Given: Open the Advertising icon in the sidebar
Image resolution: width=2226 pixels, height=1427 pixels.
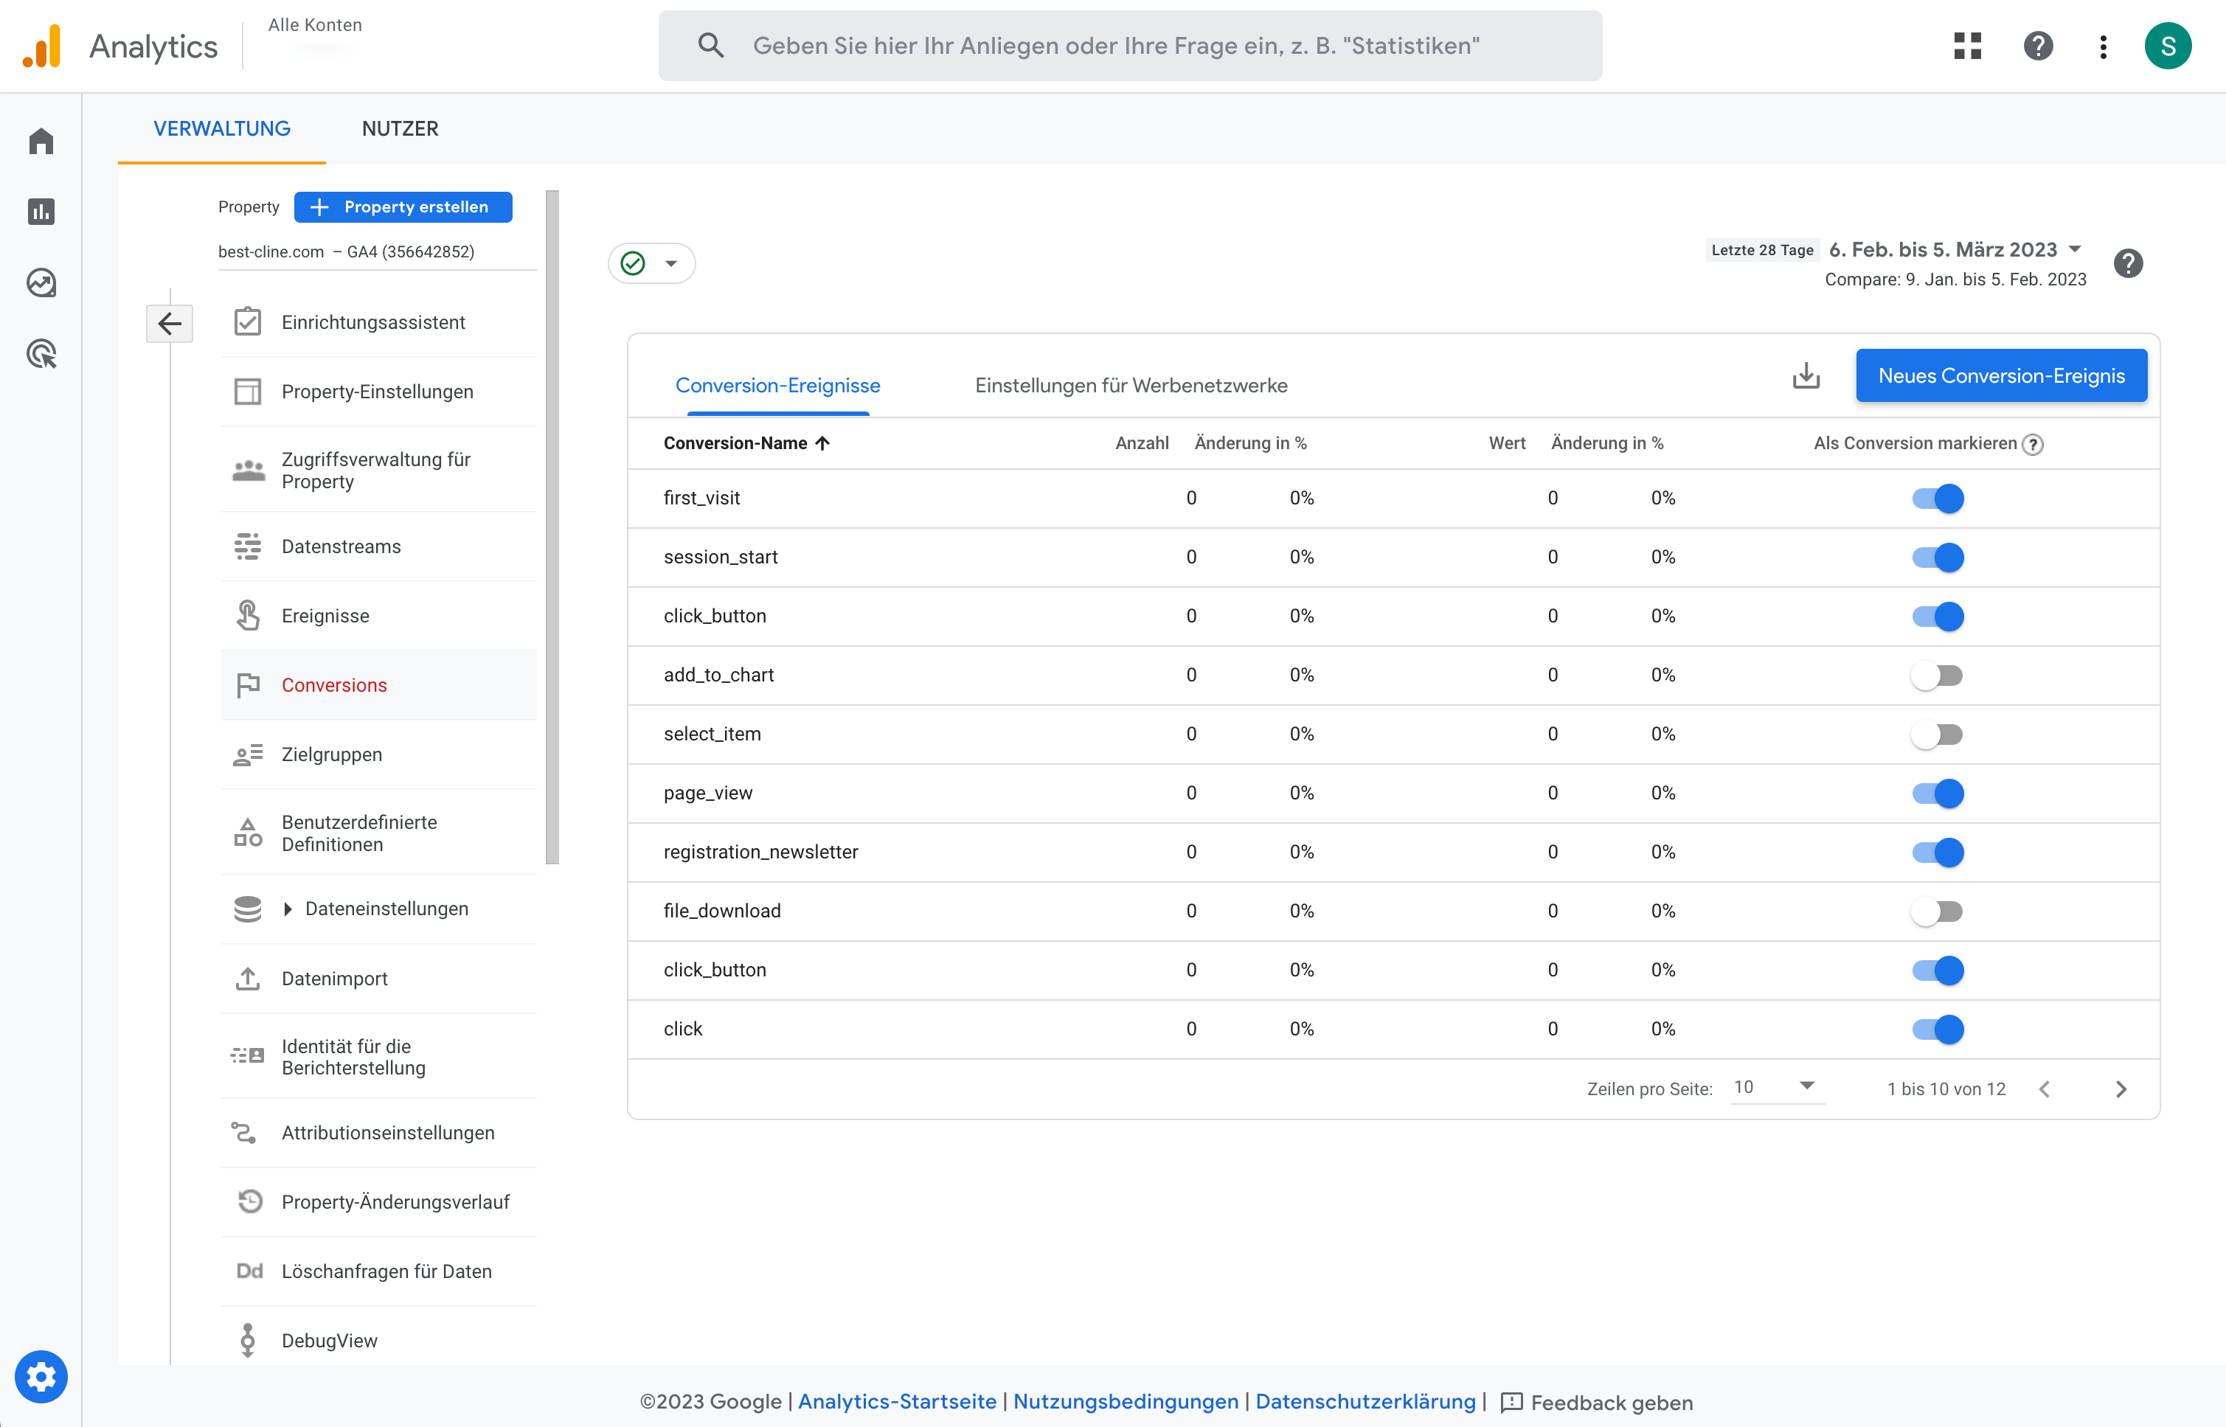Looking at the screenshot, I should [x=41, y=354].
